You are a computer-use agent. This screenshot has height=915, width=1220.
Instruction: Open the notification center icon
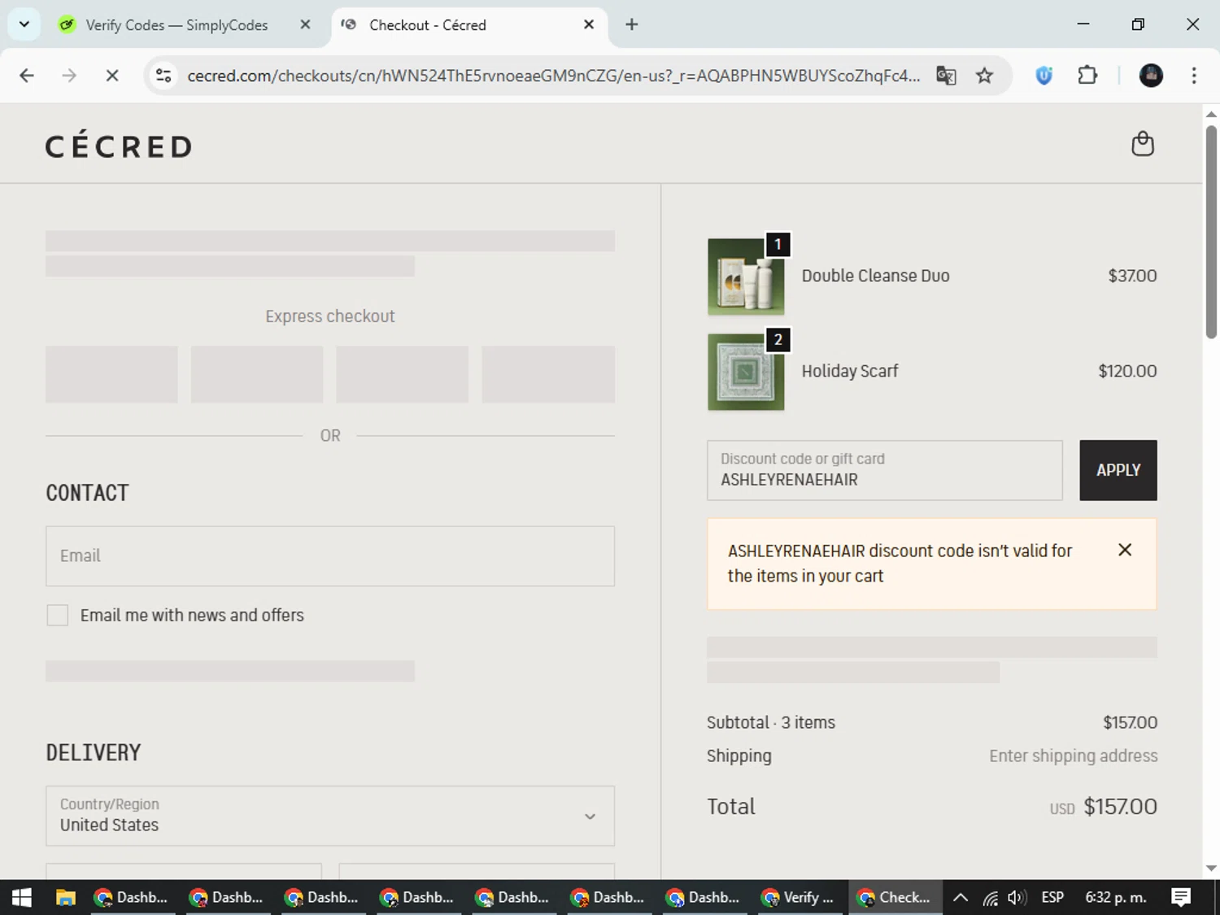[1181, 897]
